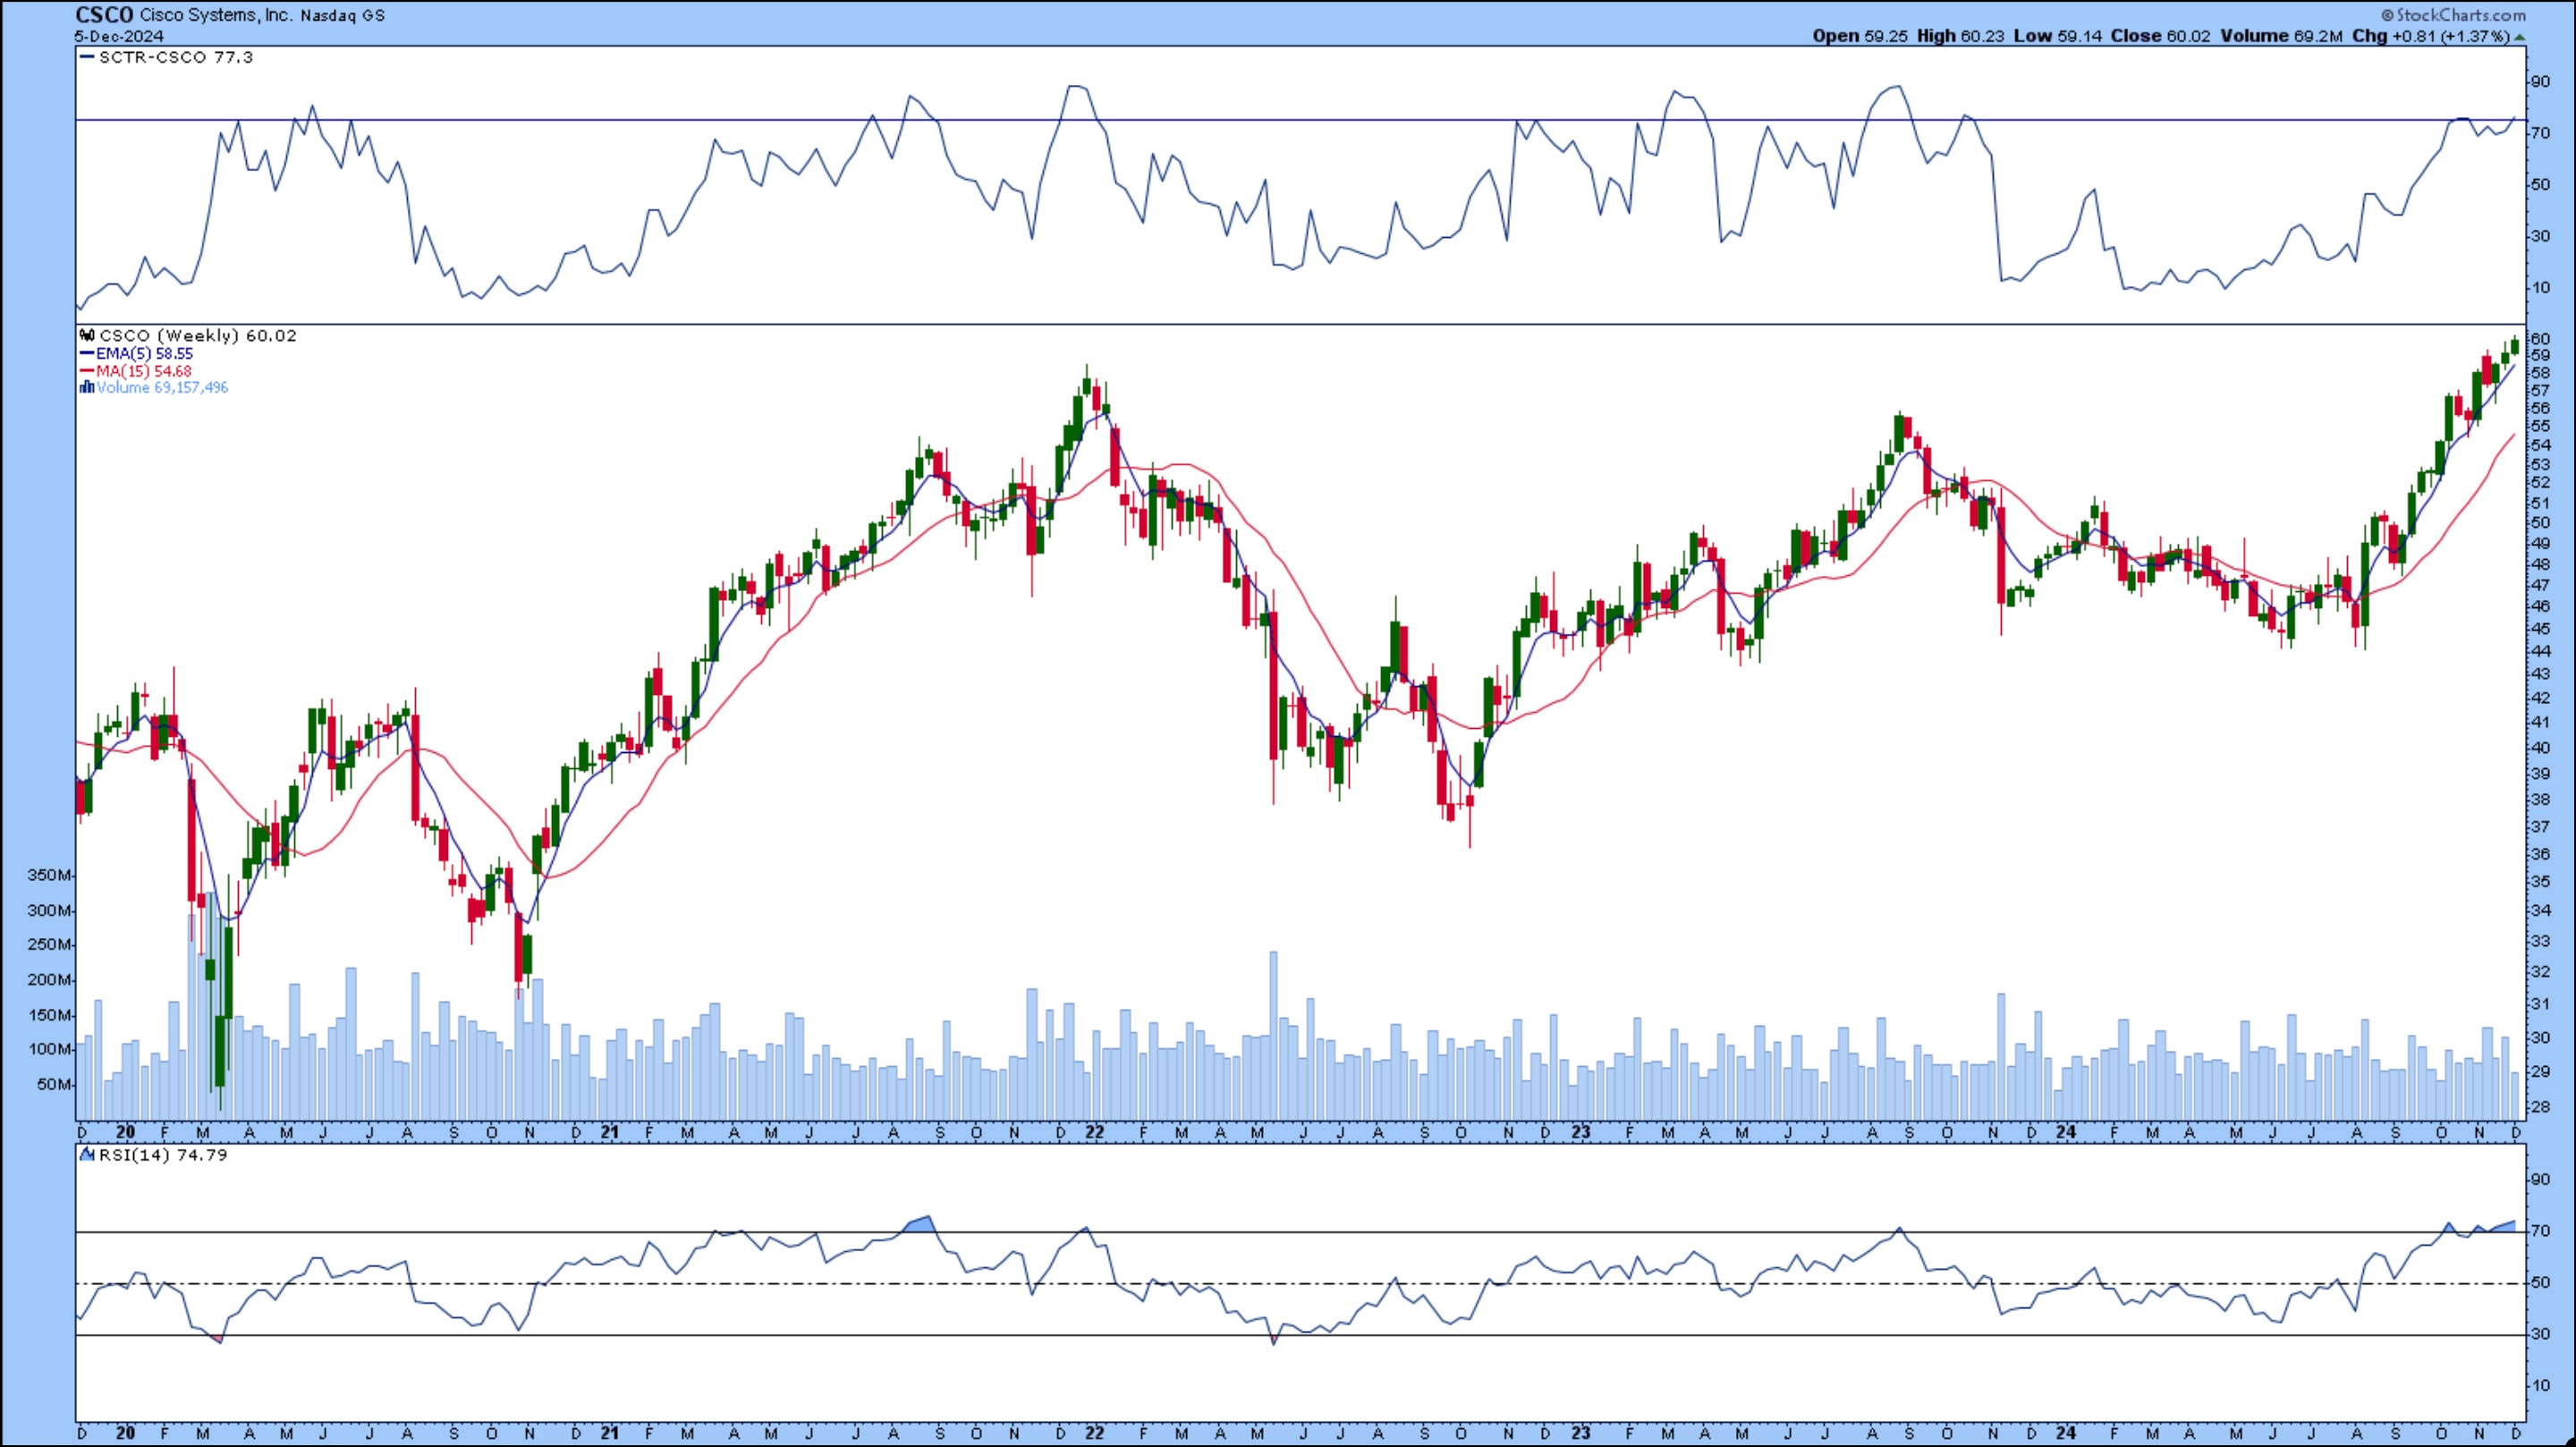
Task: Click the 50 level on SCTR axis
Action: [x=2540, y=185]
